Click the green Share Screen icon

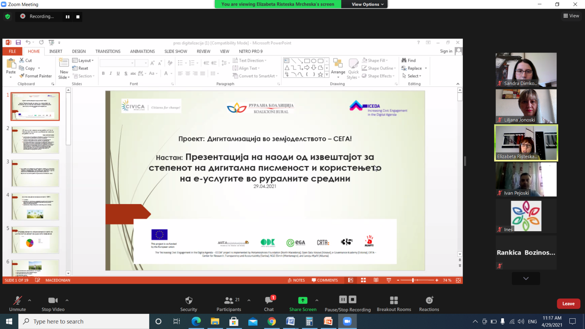(x=303, y=300)
